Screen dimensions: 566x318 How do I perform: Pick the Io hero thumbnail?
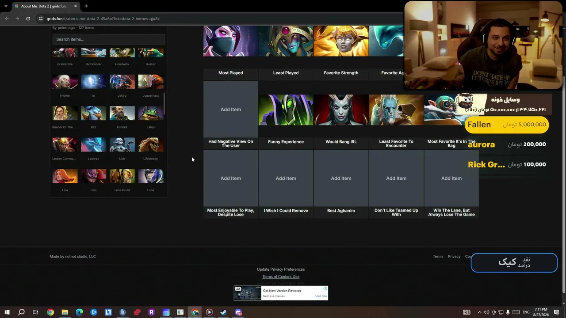point(93,82)
